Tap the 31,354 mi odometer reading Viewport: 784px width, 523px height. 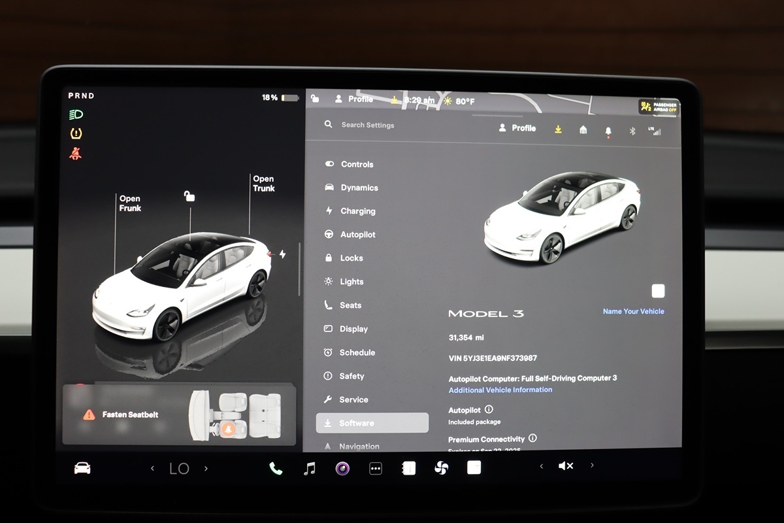click(x=466, y=337)
